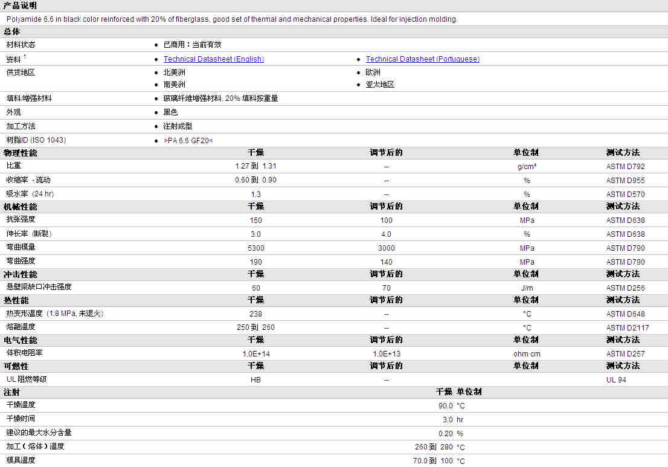Click the 注射 section header
This screenshot has width=668, height=467.
pyautogui.click(x=11, y=392)
